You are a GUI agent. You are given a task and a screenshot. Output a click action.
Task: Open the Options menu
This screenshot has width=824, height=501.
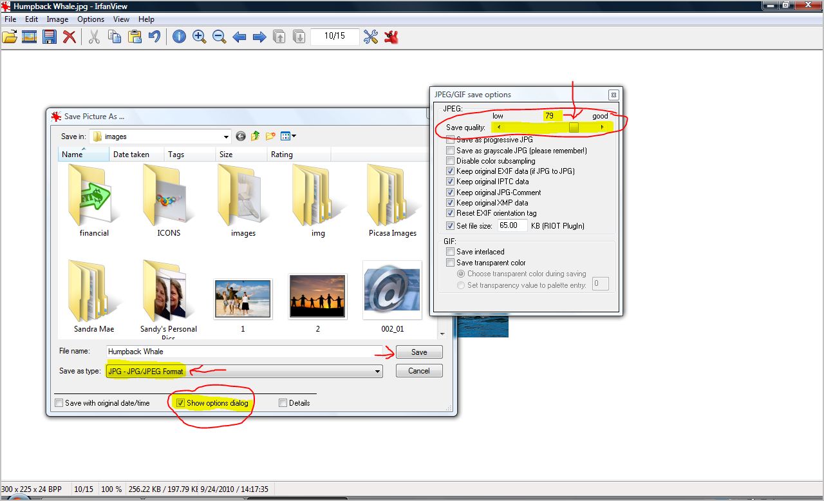click(x=91, y=19)
